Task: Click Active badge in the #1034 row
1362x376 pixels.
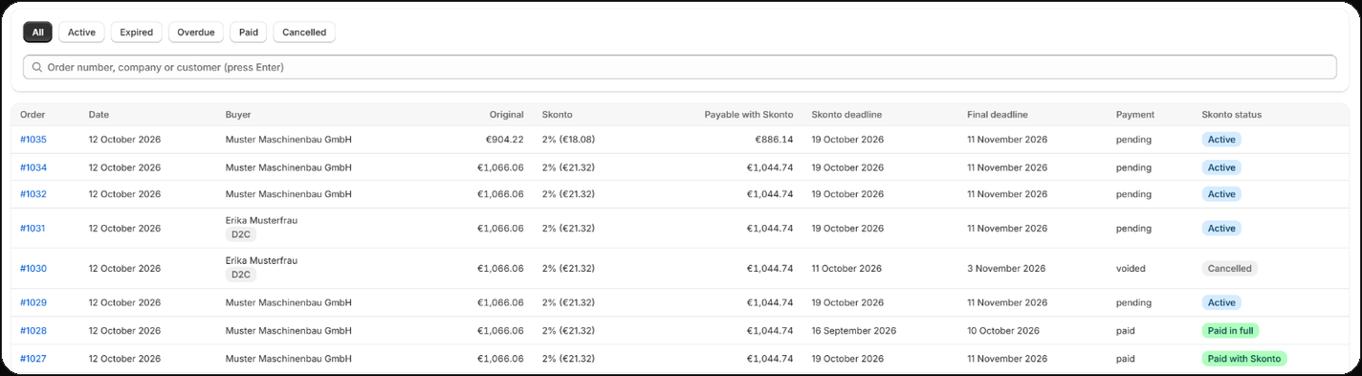Action: (1221, 167)
